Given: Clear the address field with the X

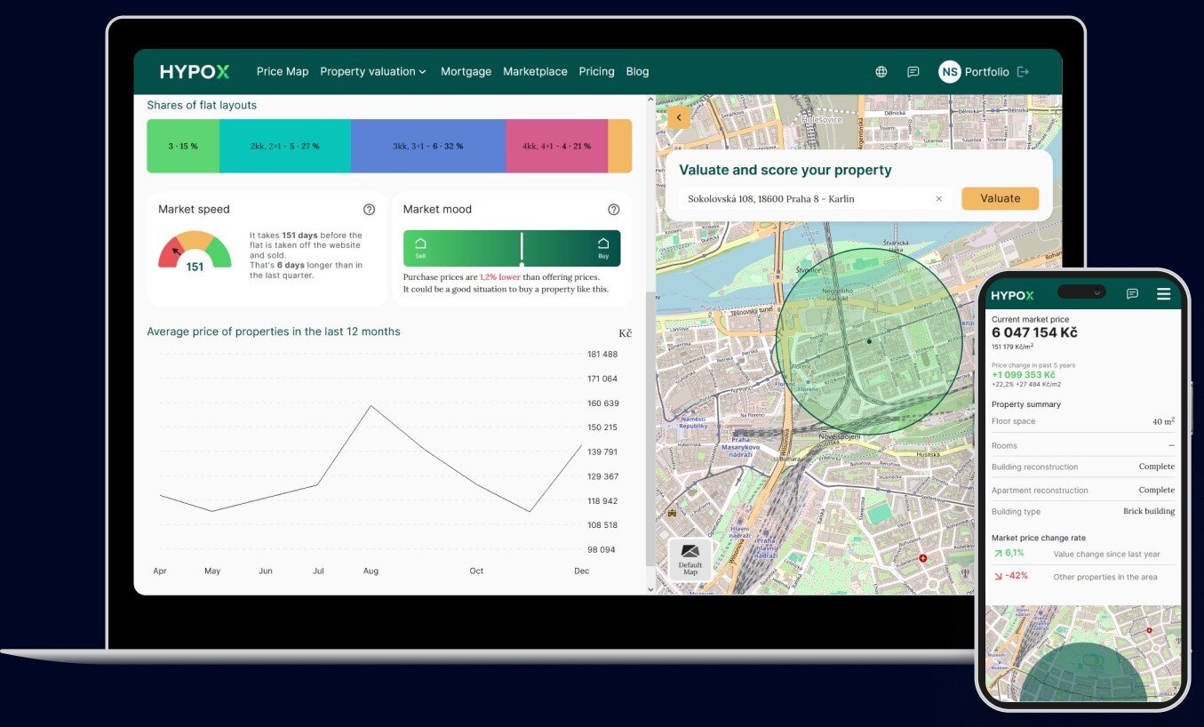Looking at the screenshot, I should (x=938, y=199).
